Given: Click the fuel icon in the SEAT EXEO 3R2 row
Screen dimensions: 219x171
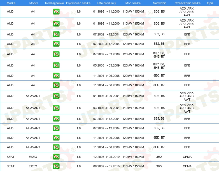Looking at the screenshot, I should pos(56,157).
